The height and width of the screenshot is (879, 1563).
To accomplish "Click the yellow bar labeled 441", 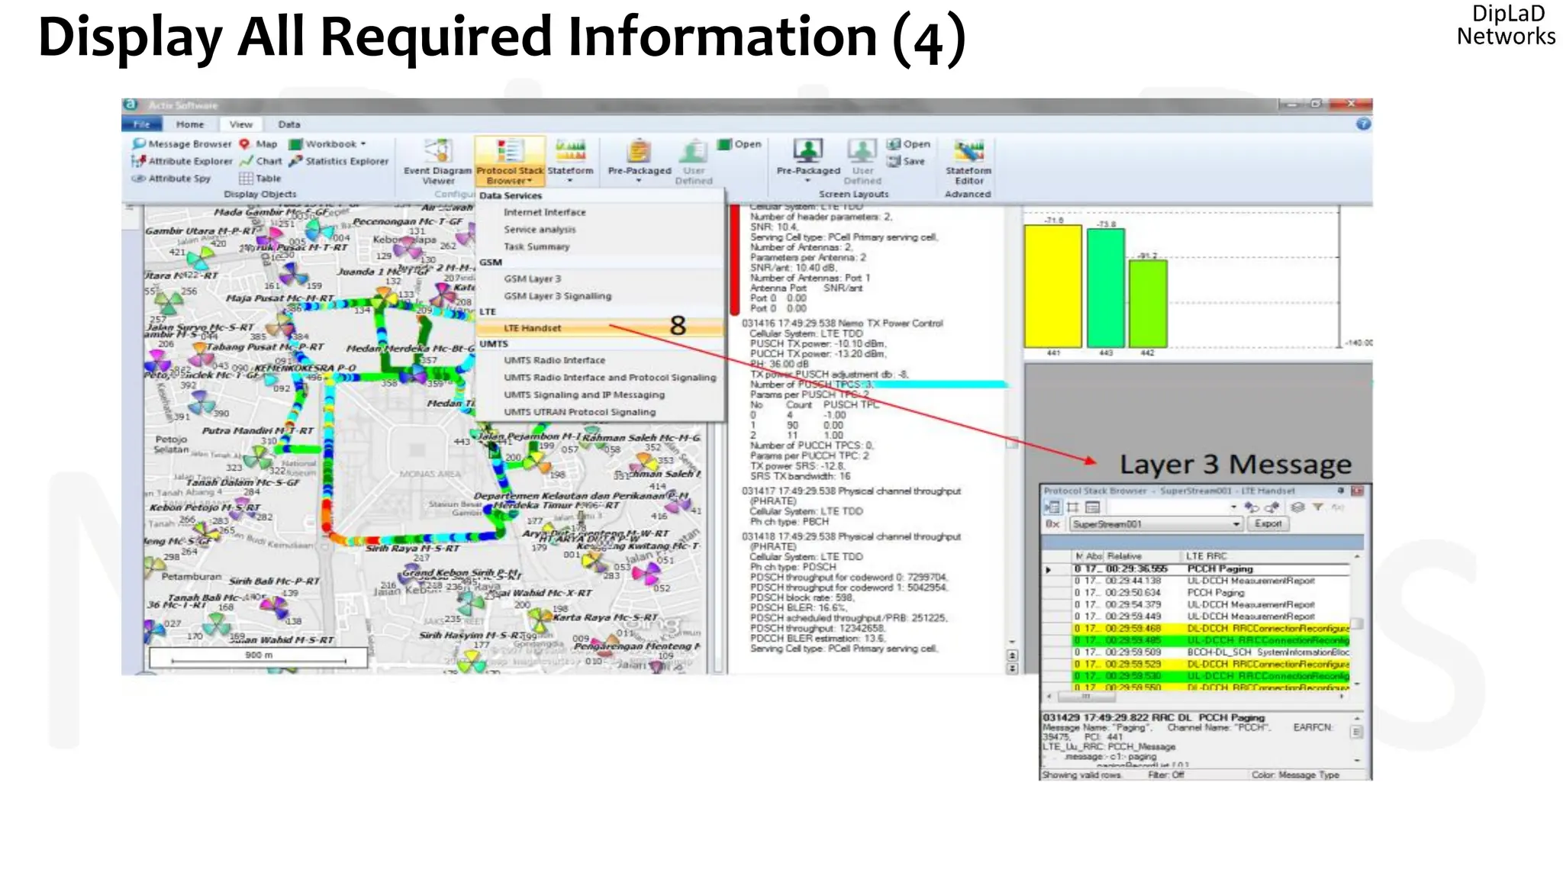I will 1052,286.
